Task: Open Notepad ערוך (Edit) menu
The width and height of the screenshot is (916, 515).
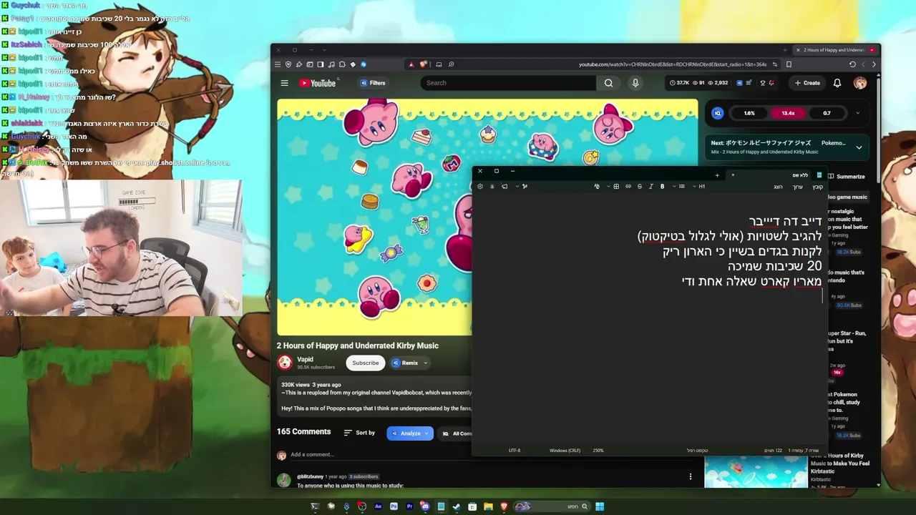Action: coord(798,187)
